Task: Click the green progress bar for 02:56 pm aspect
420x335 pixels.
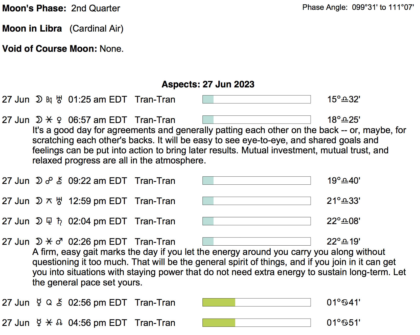Action: point(219,302)
